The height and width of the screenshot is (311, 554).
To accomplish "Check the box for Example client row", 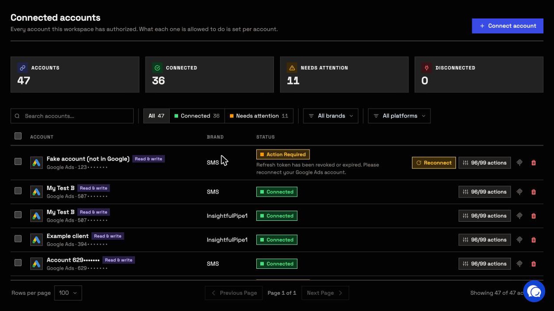I will coord(18,238).
